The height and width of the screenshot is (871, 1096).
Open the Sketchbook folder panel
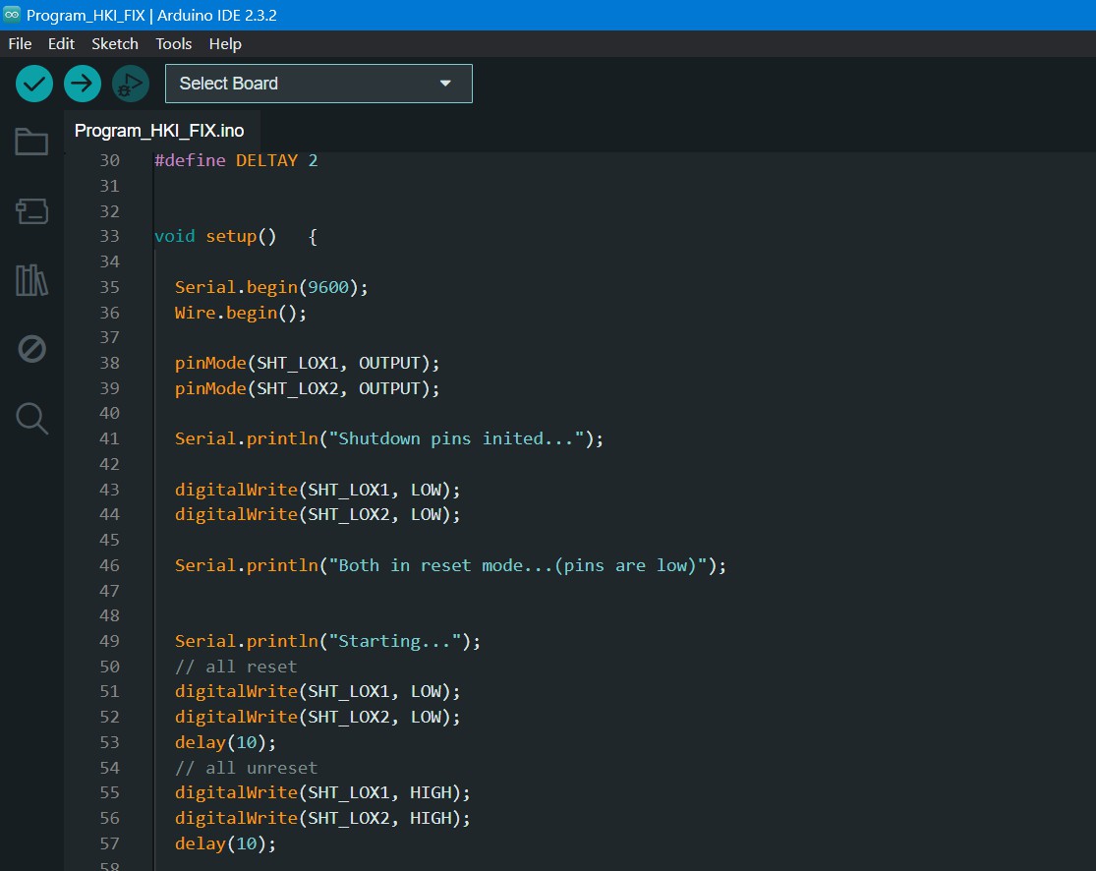(x=31, y=142)
